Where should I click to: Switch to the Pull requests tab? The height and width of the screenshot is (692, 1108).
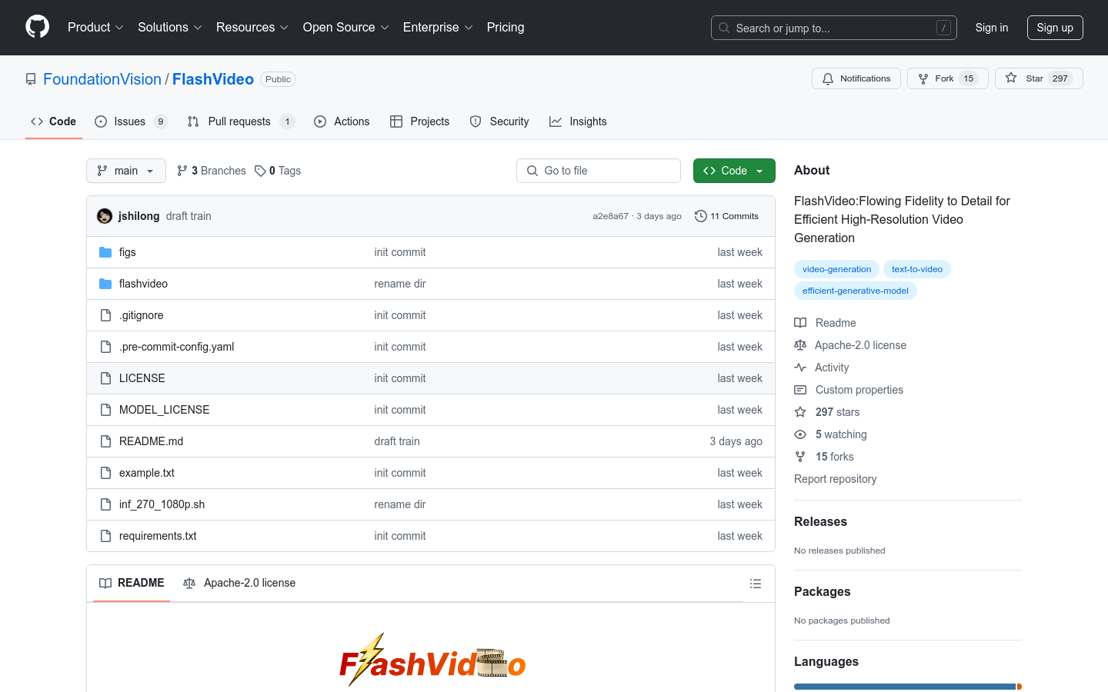click(x=241, y=121)
